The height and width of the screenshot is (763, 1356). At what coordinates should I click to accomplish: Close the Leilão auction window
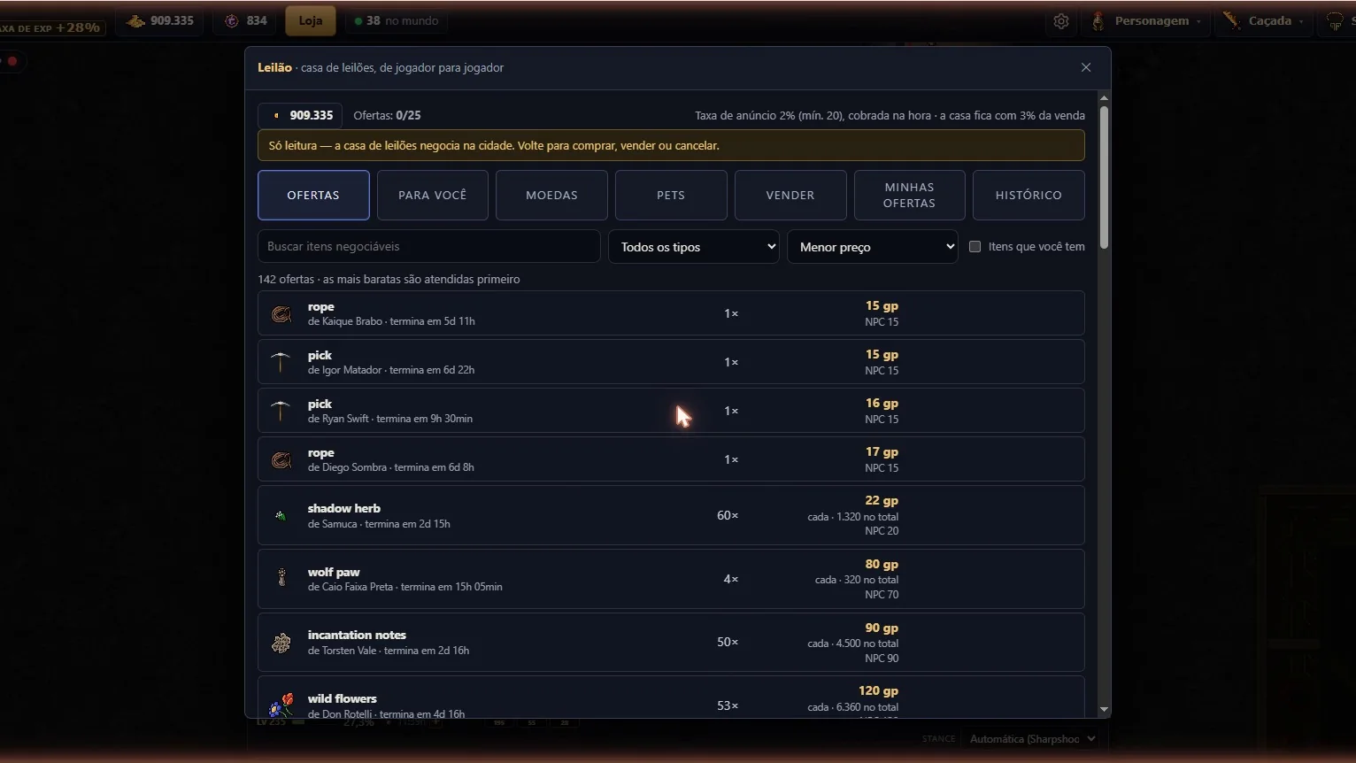pyautogui.click(x=1086, y=67)
